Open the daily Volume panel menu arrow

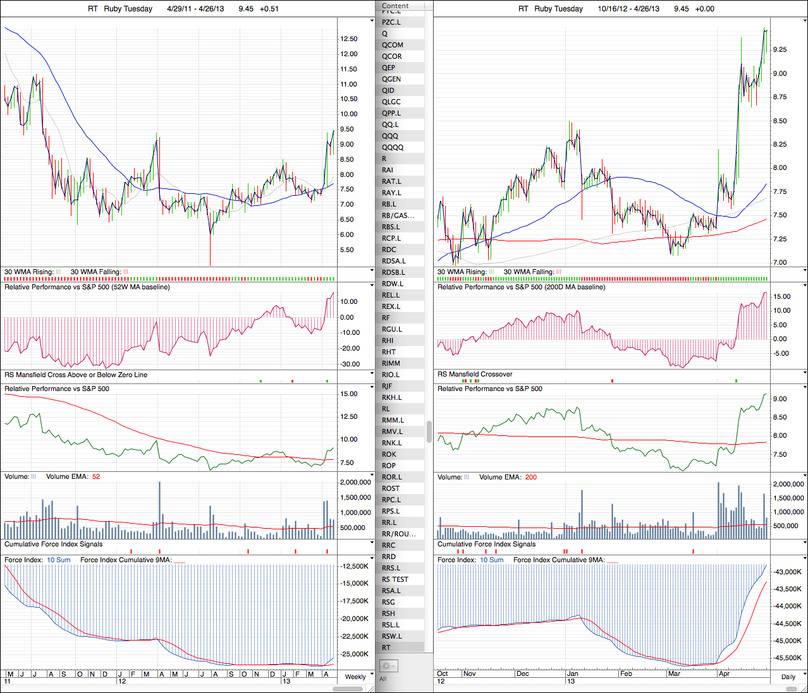(805, 476)
